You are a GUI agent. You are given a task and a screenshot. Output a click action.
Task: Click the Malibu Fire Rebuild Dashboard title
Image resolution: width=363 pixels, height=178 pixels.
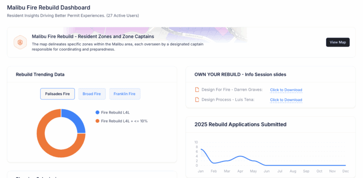(49, 8)
